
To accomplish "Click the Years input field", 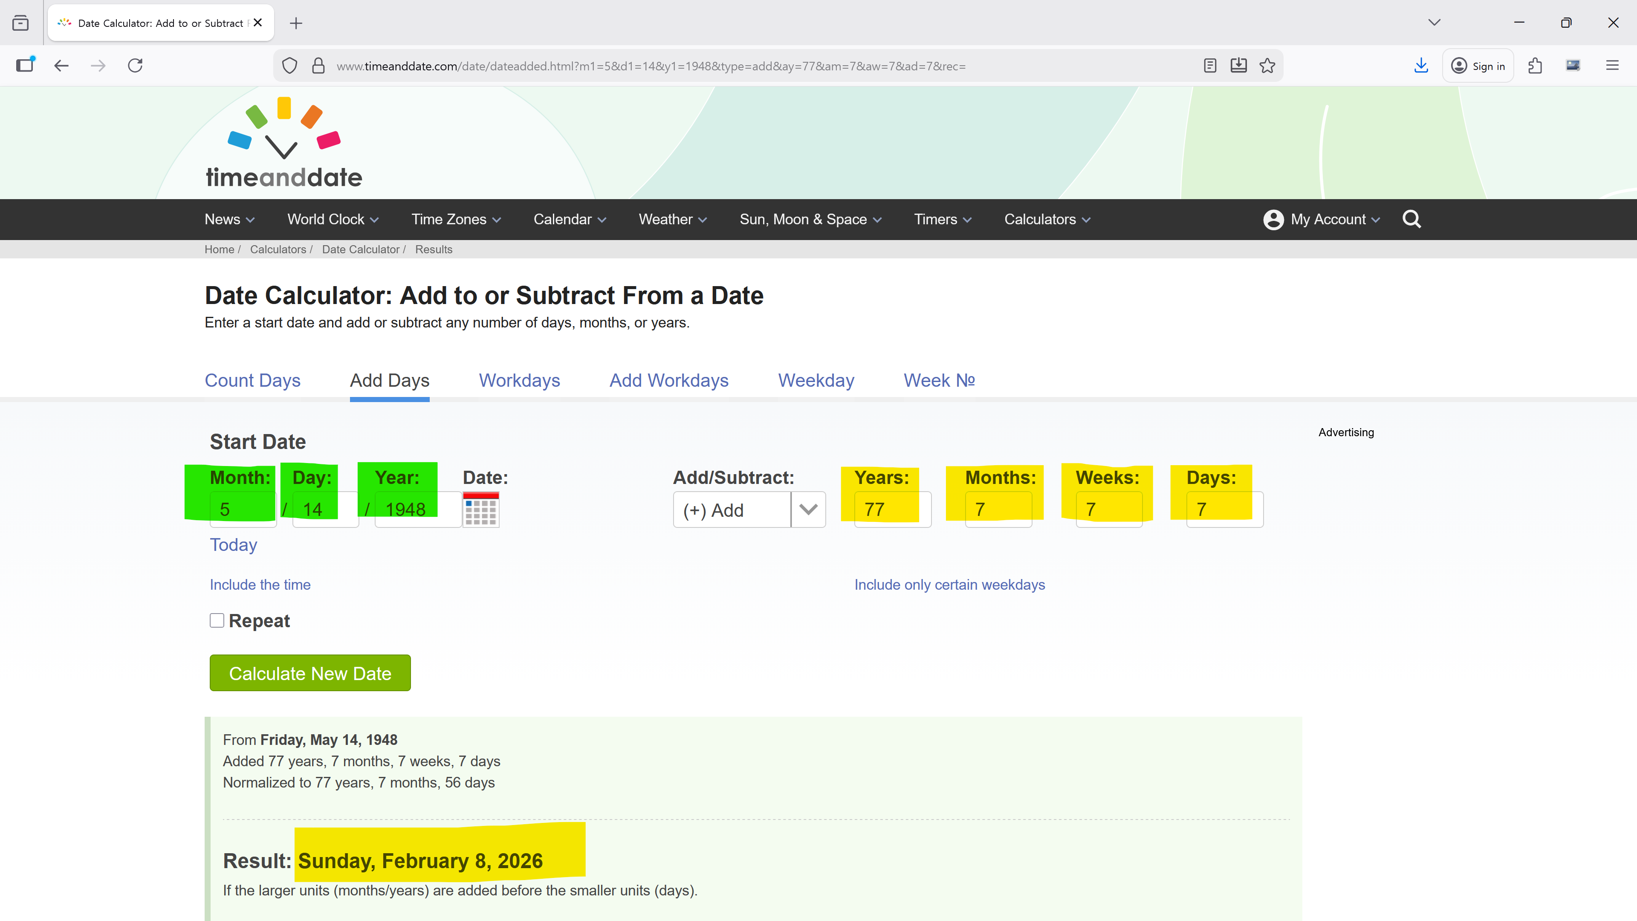I will click(x=891, y=510).
